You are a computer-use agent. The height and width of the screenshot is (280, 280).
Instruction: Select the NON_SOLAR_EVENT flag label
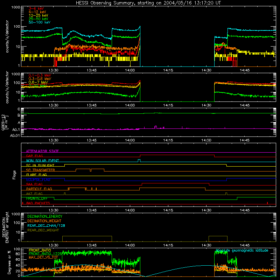click(42, 161)
